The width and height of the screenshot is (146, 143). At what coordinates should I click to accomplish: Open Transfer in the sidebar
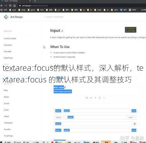coord(7,129)
